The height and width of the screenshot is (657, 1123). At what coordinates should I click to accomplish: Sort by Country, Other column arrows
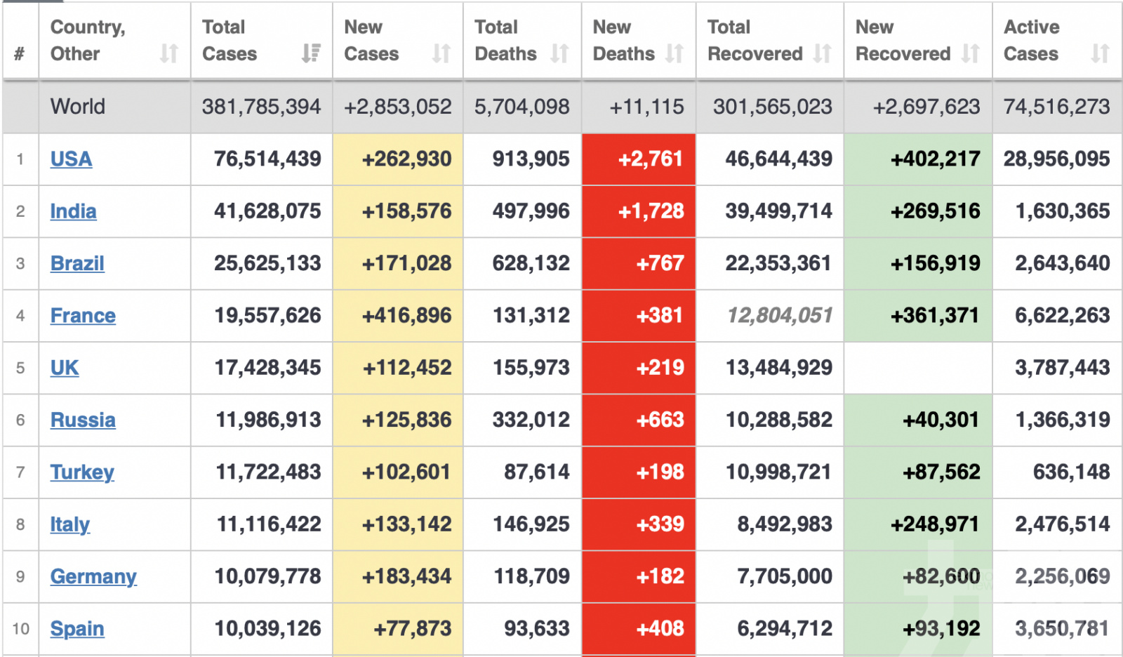coord(168,53)
